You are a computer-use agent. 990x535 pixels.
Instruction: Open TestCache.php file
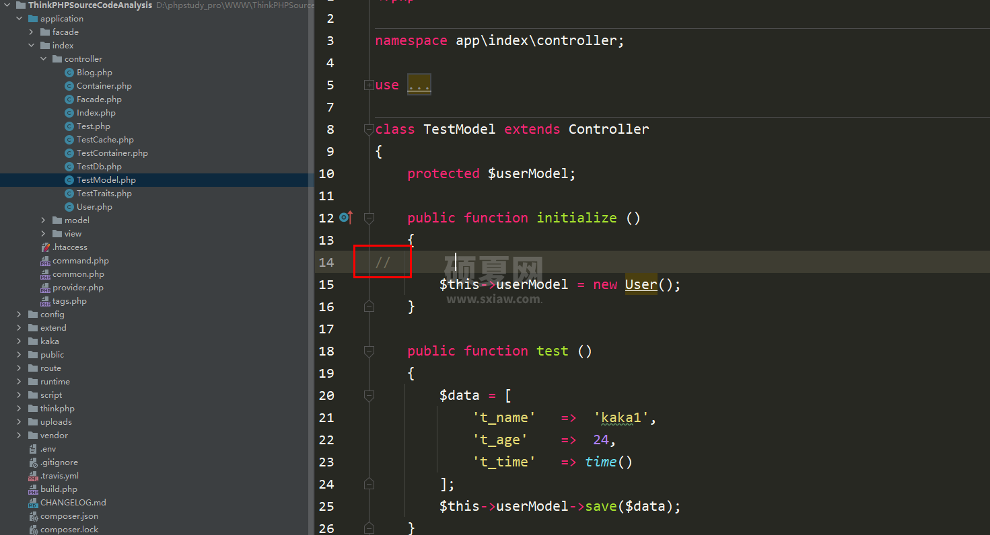click(x=105, y=140)
